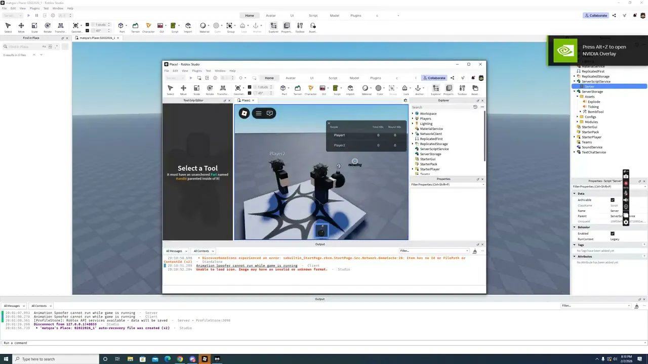648x364 pixels.
Task: Collapse ServerStorage in background Explorer
Action: (574, 92)
